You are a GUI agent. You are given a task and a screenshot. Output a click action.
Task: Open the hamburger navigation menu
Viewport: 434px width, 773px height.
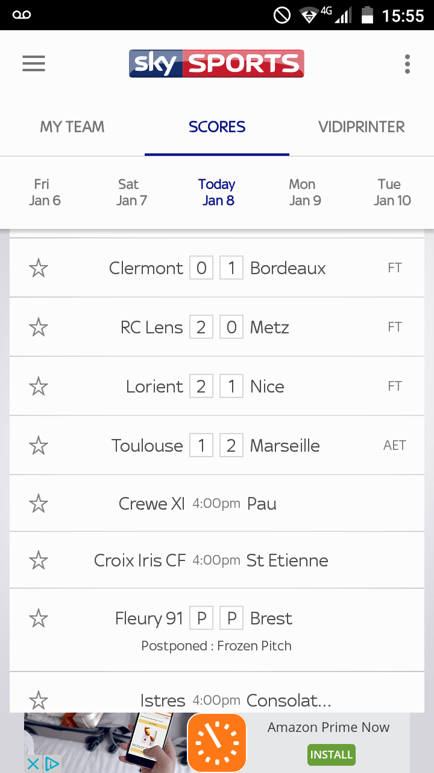point(34,63)
